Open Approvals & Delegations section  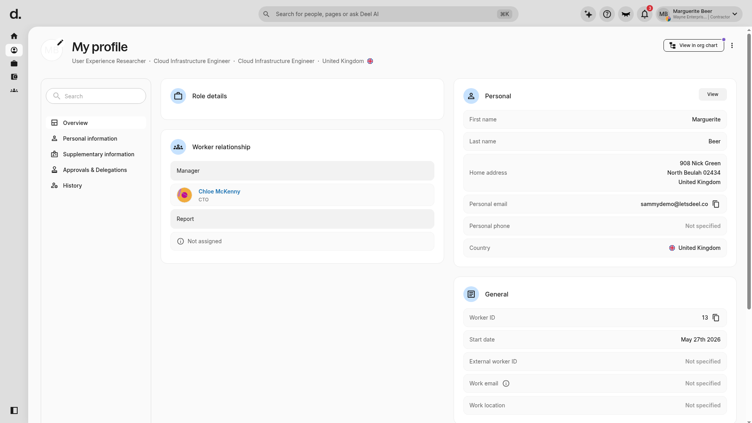96,170
